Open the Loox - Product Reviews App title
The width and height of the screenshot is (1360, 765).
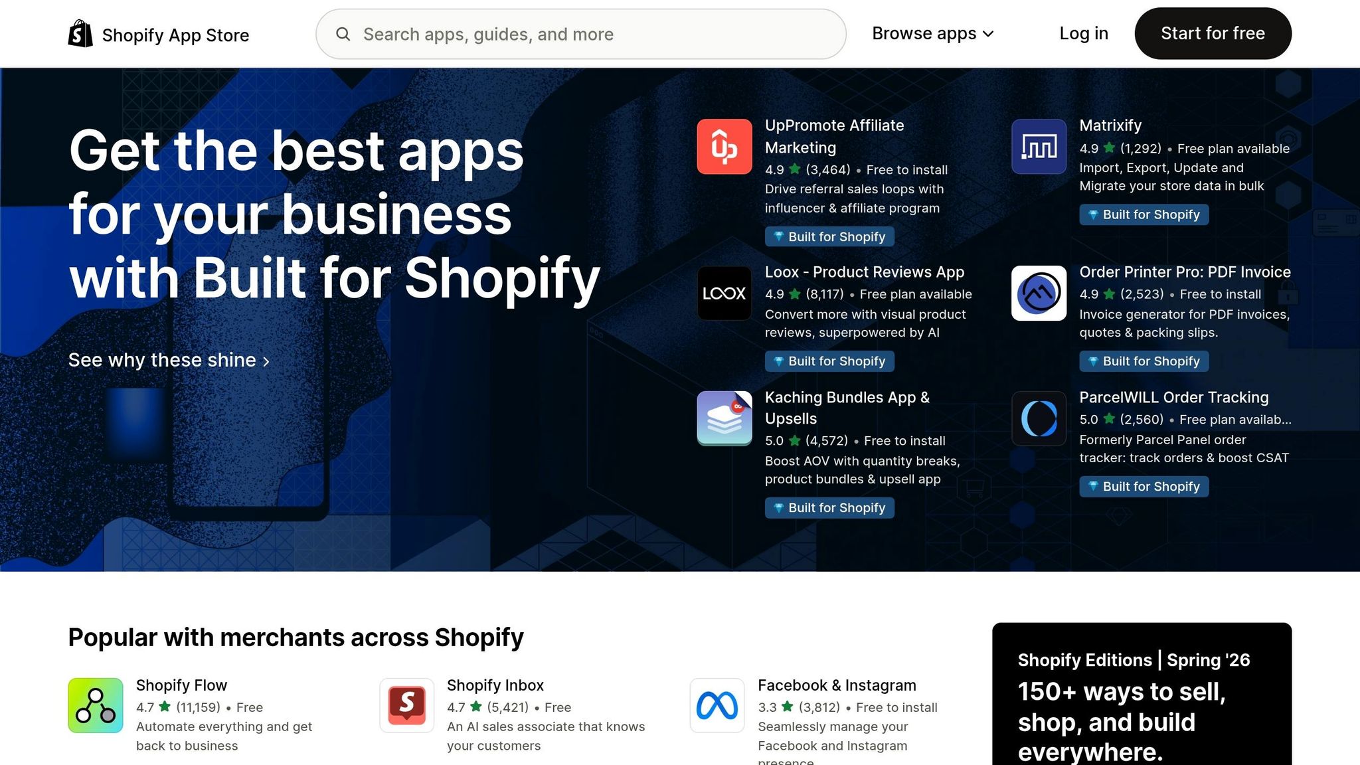(865, 272)
